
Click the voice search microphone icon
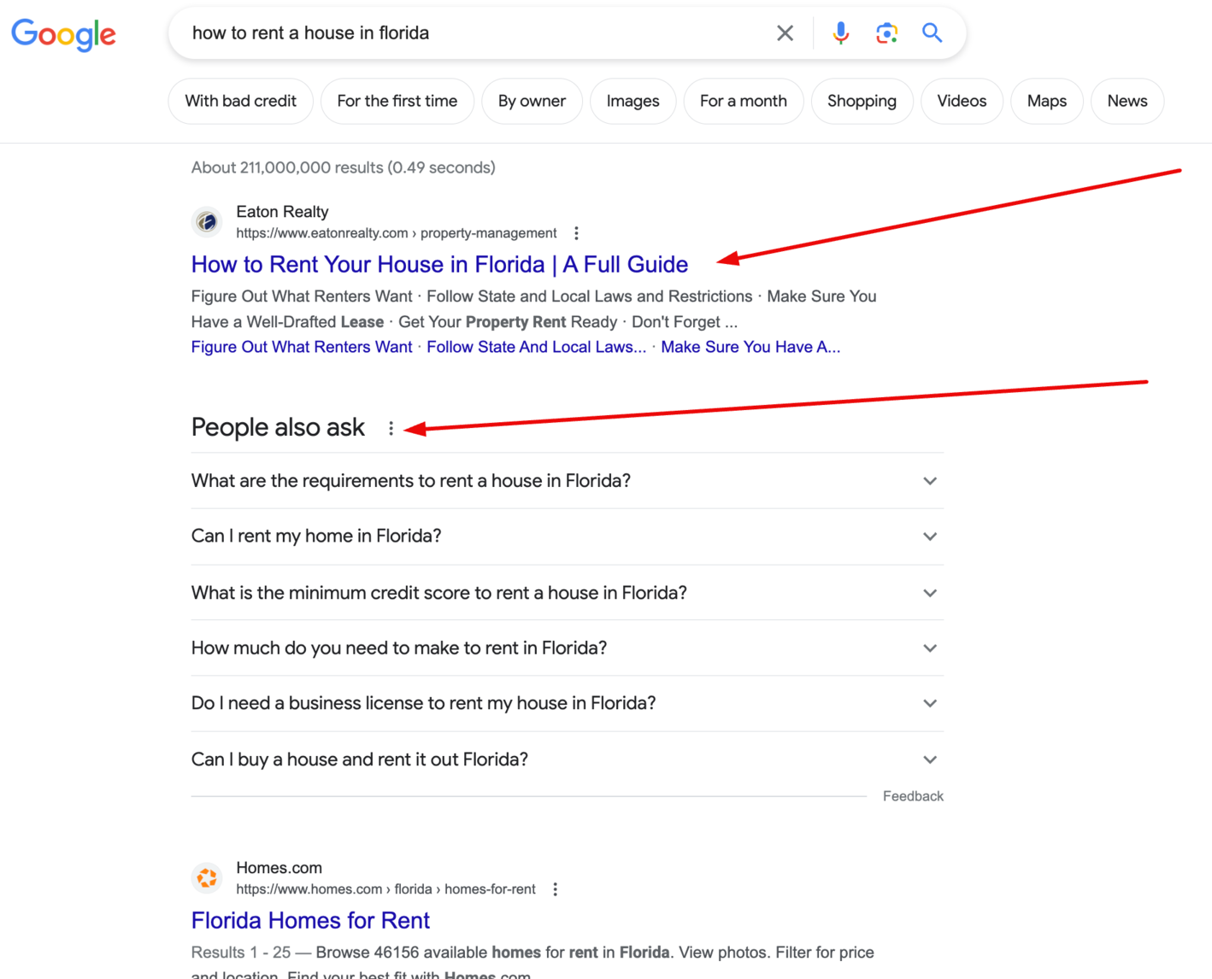840,32
